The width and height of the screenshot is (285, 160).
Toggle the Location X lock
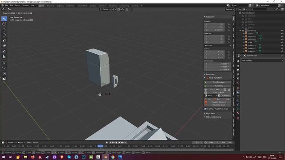point(228,24)
